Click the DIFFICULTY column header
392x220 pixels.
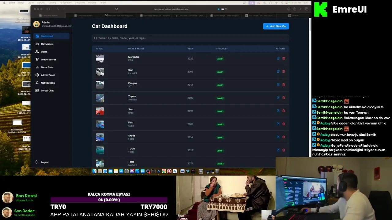click(x=221, y=49)
